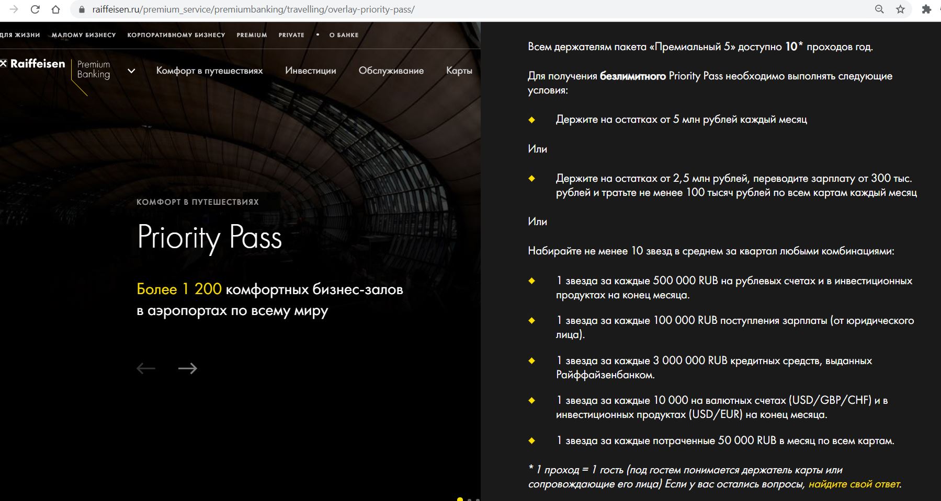Go to previous slide with left arrow
Image resolution: width=941 pixels, height=501 pixels.
point(146,368)
